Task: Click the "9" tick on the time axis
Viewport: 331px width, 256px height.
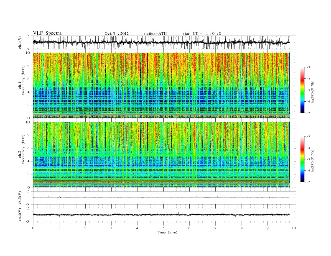Action: click(x=267, y=228)
